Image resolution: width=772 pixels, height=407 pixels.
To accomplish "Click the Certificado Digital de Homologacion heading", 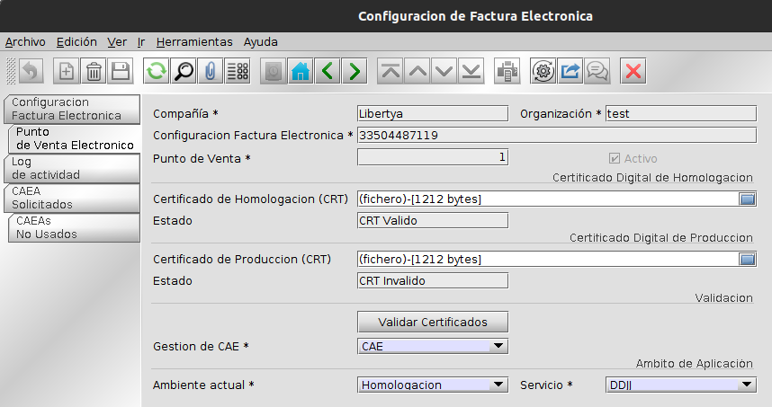I will coord(652,178).
